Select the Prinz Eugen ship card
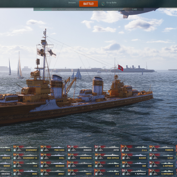Screen dimensions: 177x177 (53, 148)
